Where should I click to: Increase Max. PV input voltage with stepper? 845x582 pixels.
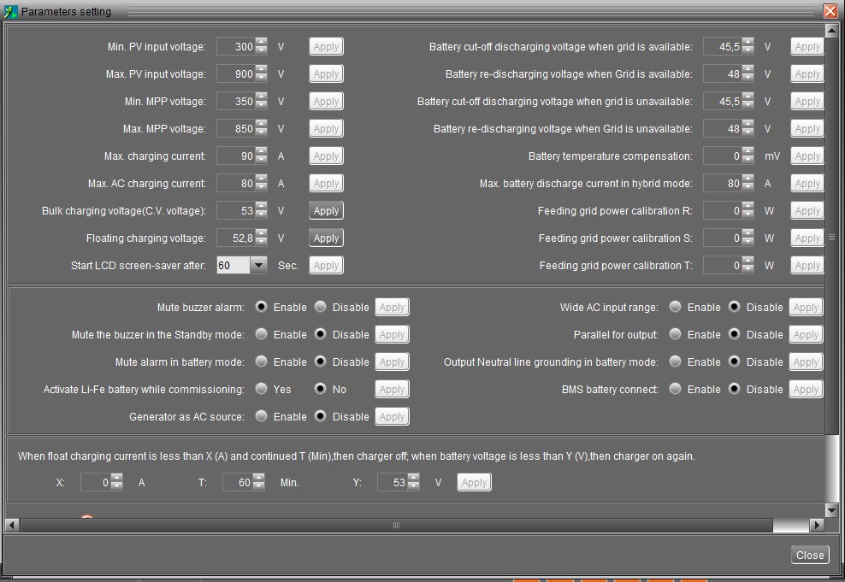(262, 69)
